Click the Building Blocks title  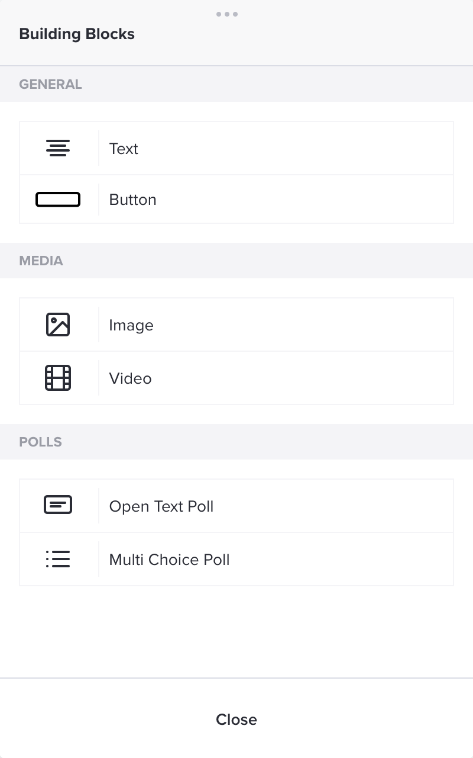pyautogui.click(x=77, y=34)
